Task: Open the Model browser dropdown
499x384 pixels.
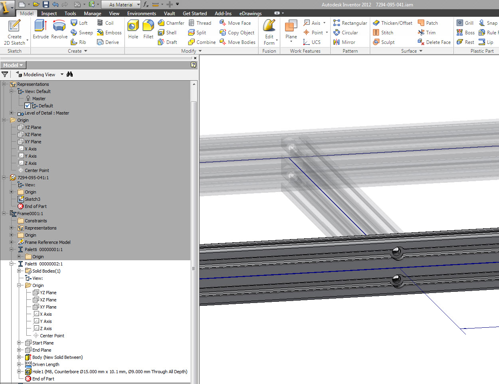Action: click(x=13, y=65)
